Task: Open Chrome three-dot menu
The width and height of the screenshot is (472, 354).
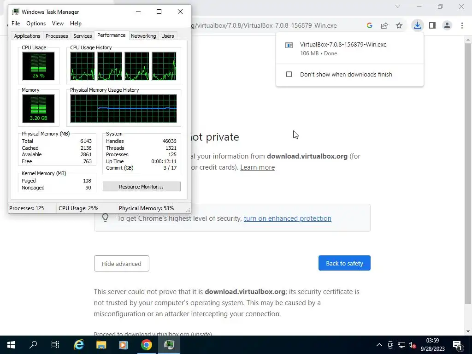Action: [x=462, y=26]
